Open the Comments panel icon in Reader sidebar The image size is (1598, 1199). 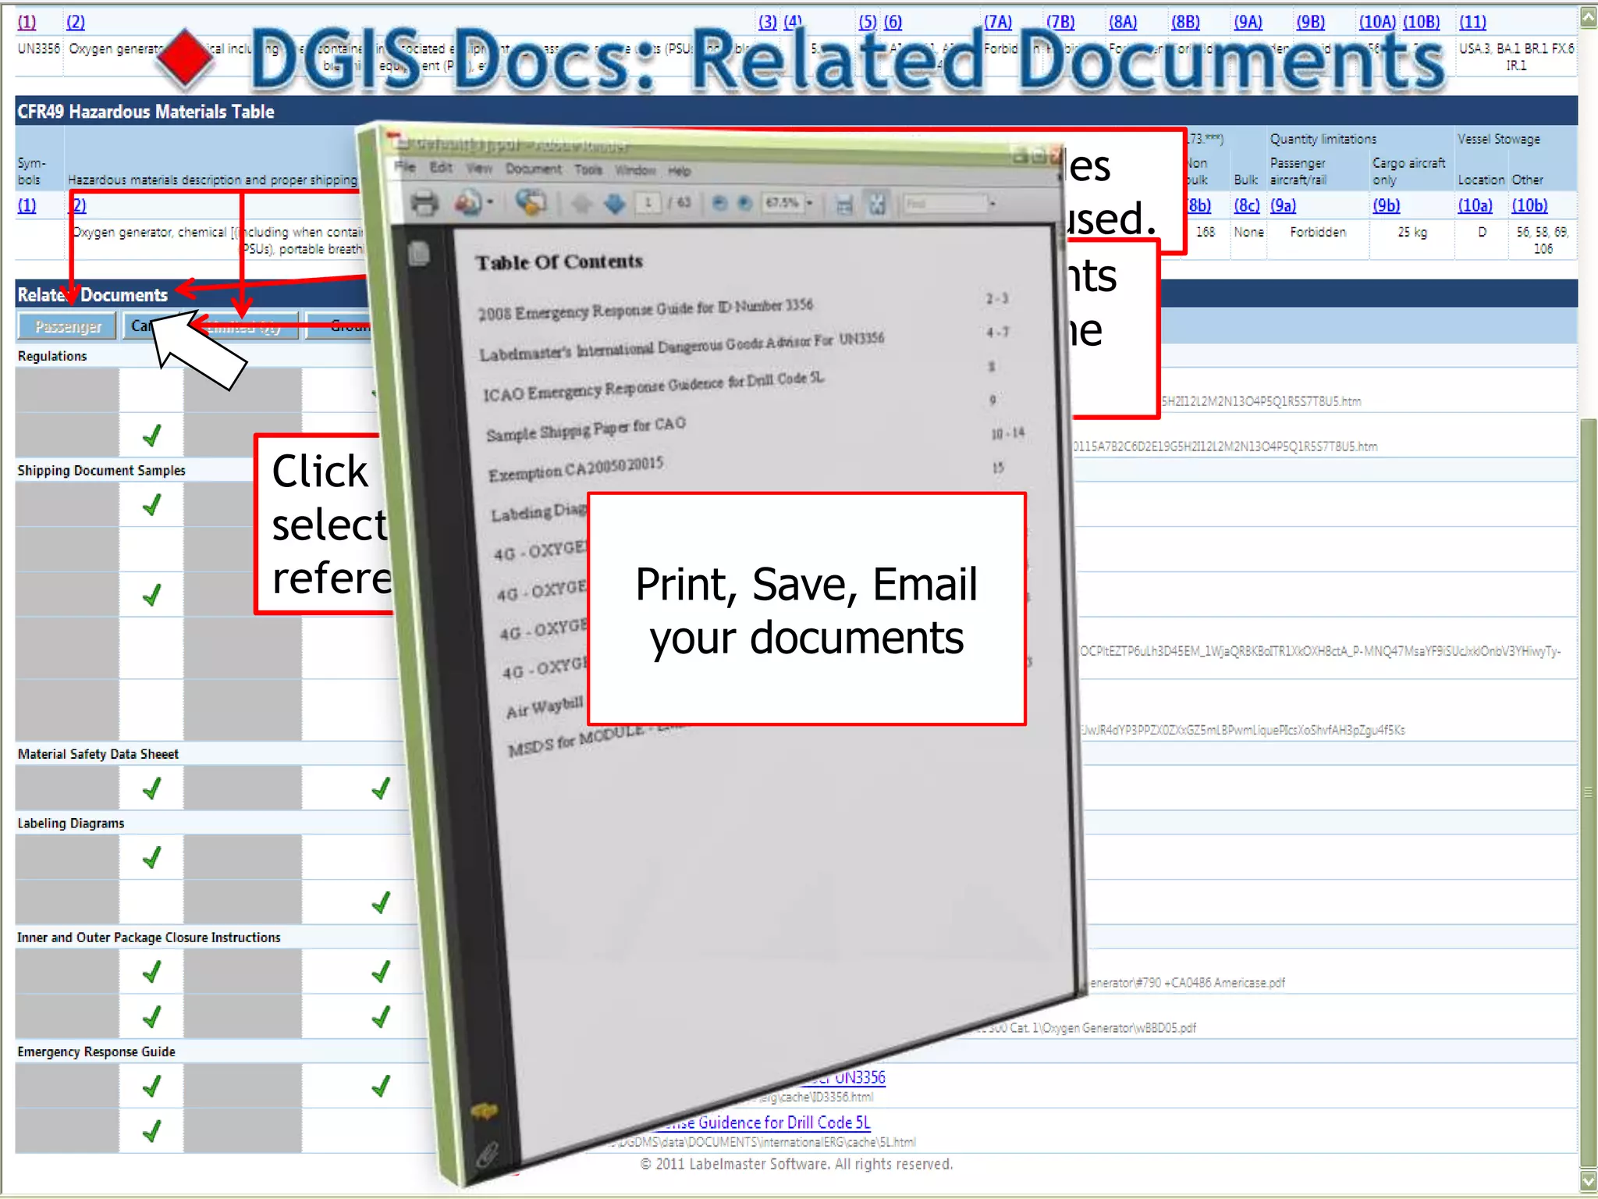[x=485, y=1111]
